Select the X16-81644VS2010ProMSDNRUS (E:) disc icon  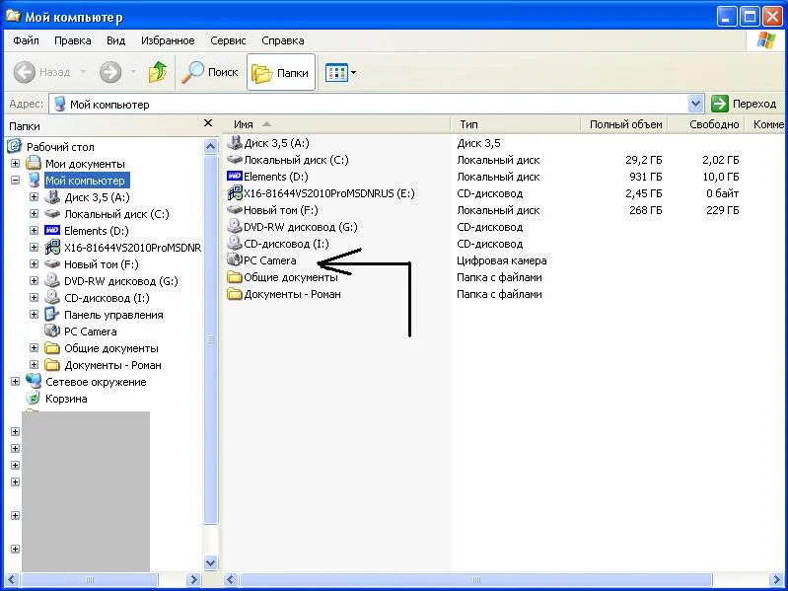coord(234,193)
